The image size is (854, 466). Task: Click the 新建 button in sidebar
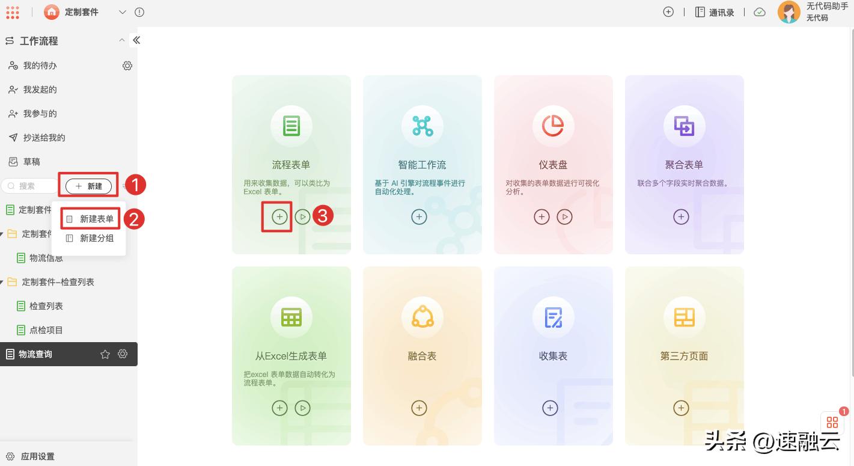click(x=88, y=186)
